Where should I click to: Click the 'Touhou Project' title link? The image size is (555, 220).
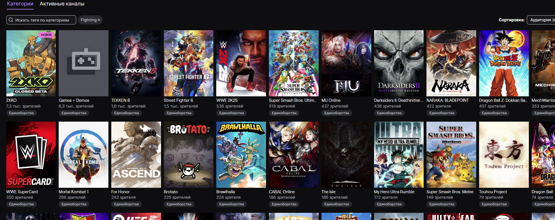click(493, 192)
